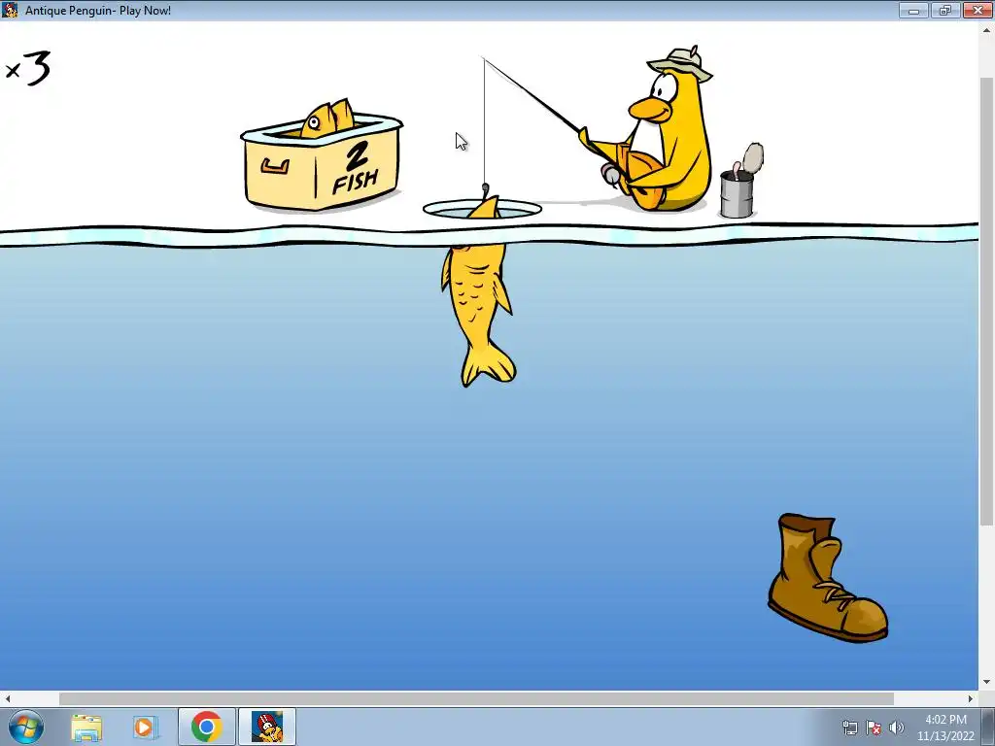Viewport: 995px width, 746px height.
Task: Click the ice fishing hole
Action: [x=482, y=209]
